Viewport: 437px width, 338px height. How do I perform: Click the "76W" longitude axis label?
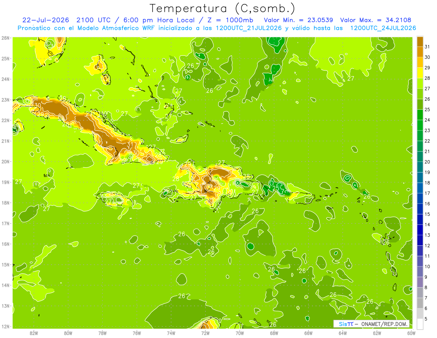coord(137,333)
